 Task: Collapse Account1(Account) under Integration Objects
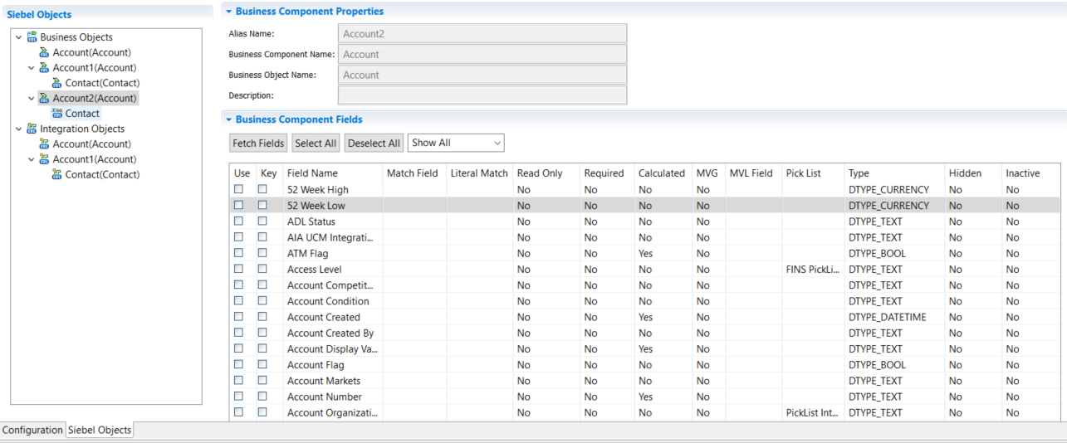click(x=32, y=159)
